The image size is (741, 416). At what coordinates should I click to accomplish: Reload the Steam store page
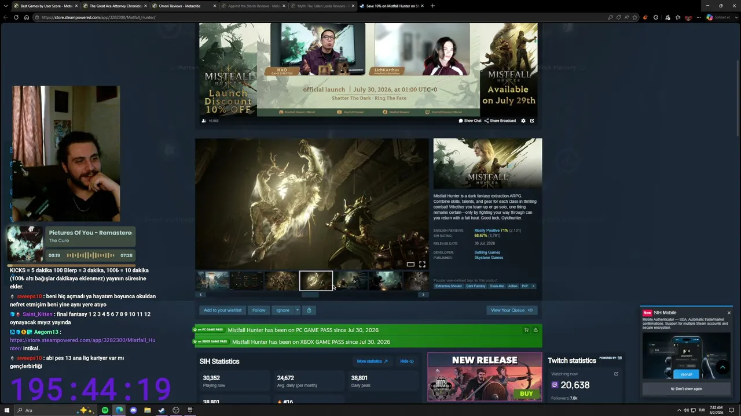pyautogui.click(x=16, y=17)
